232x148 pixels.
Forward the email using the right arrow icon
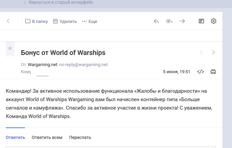(x=182, y=21)
